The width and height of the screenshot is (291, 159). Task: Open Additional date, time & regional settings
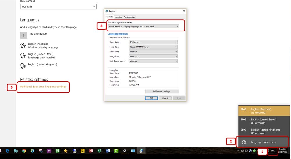(x=43, y=87)
